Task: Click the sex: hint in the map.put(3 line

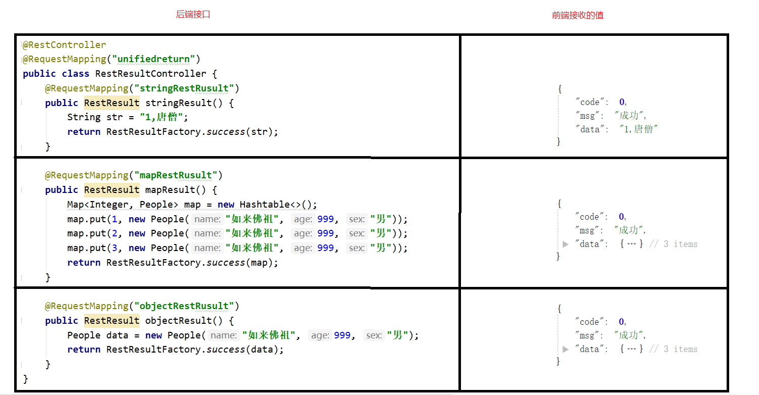Action: click(x=357, y=248)
